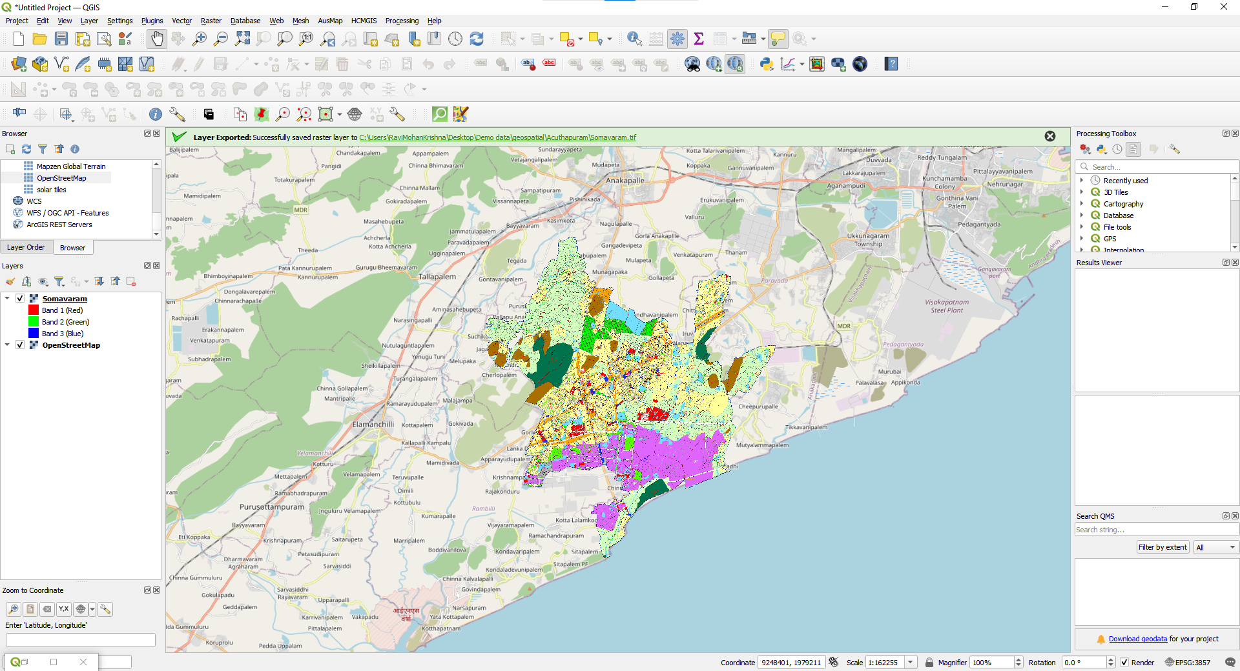Click the Band 2 (Green) swatch
Viewport: 1240px width, 671px height.
click(x=34, y=322)
